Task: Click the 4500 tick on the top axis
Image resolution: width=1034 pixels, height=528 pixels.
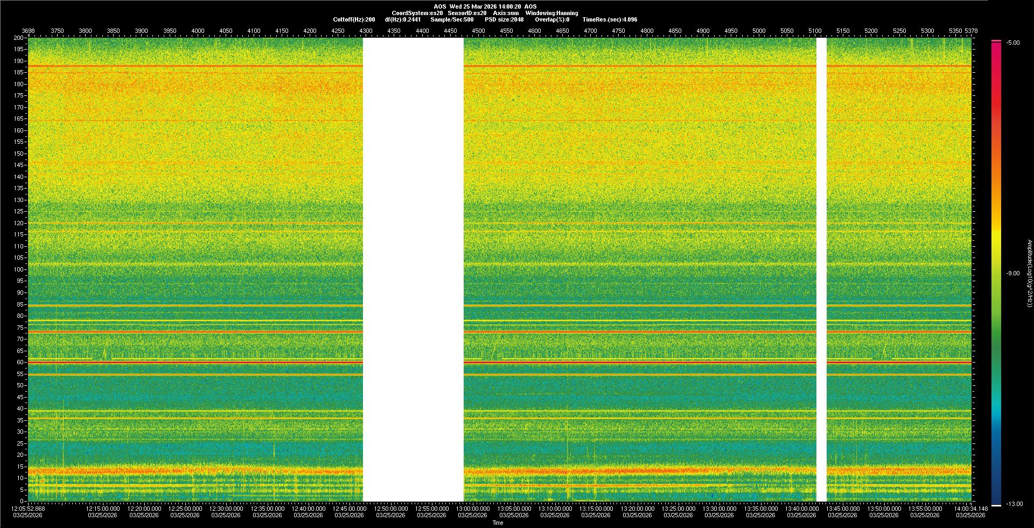Action: click(478, 31)
